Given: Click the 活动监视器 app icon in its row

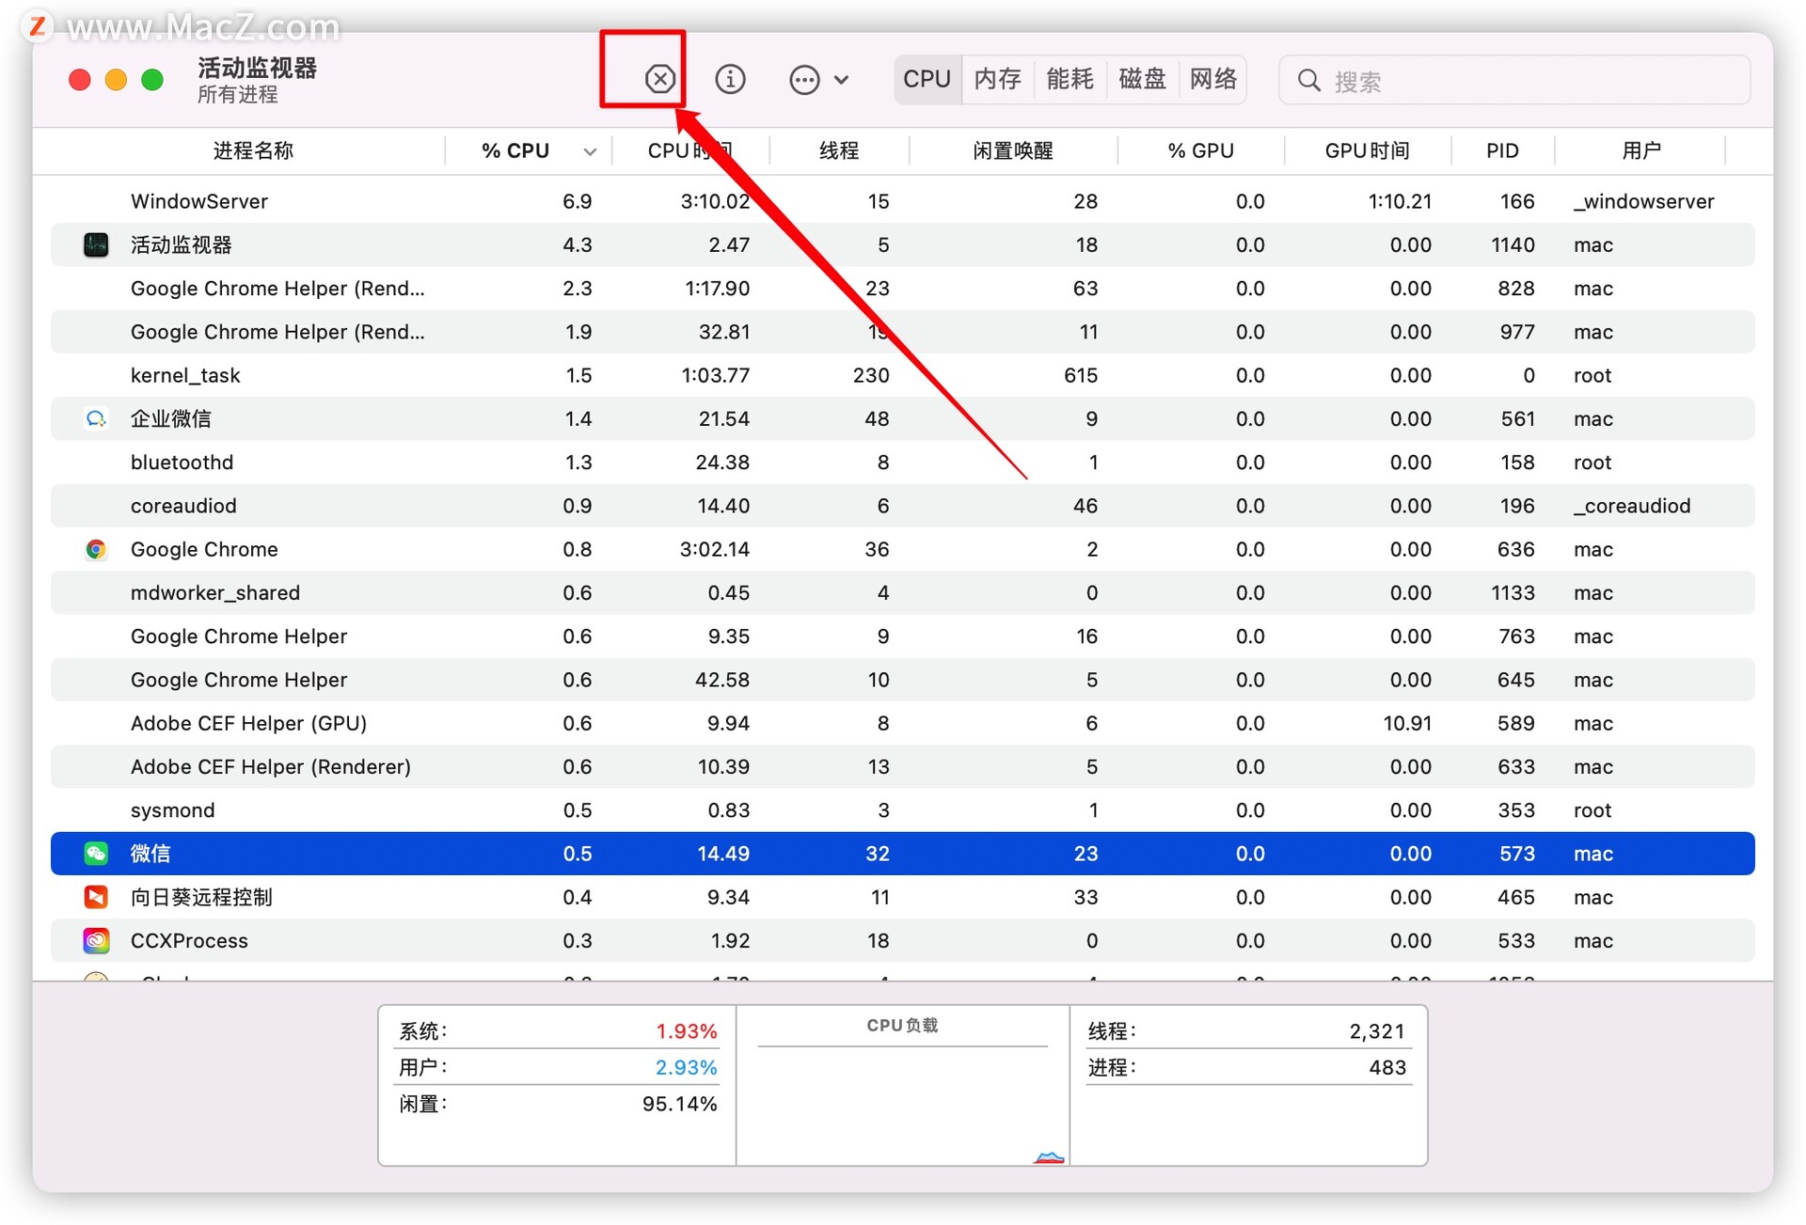Looking at the screenshot, I should tap(96, 244).
